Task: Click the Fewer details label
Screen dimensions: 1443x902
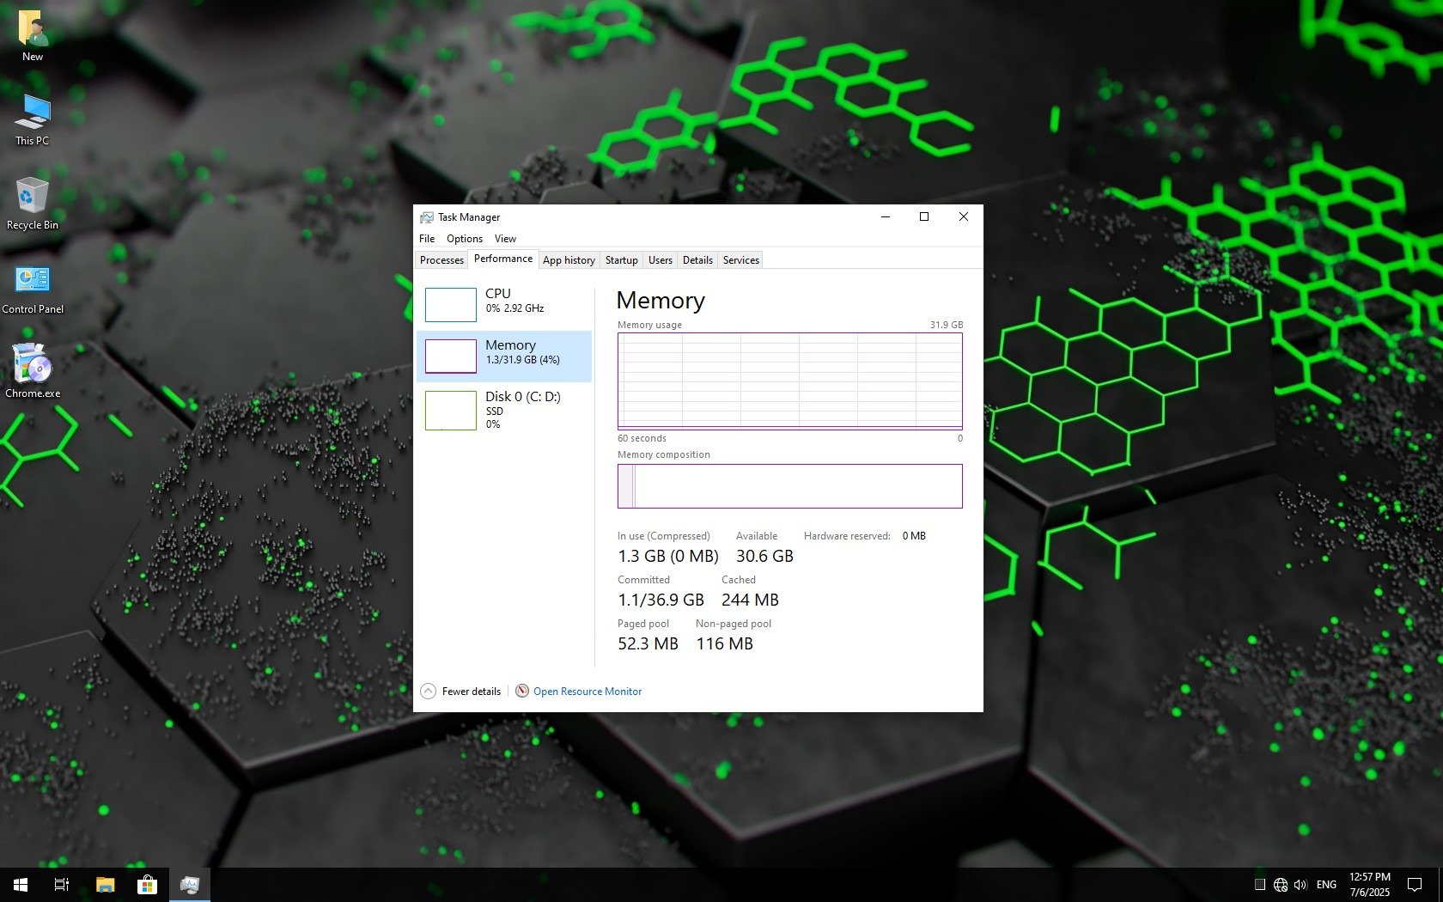Action: [x=472, y=692]
